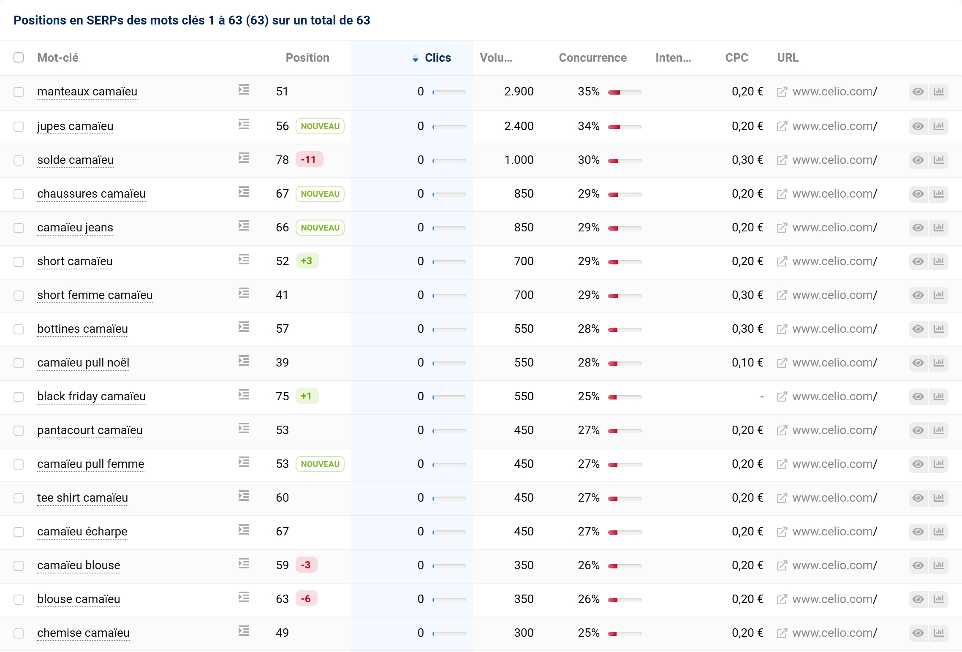Show history chart for chaussures camaïeu

click(x=938, y=194)
